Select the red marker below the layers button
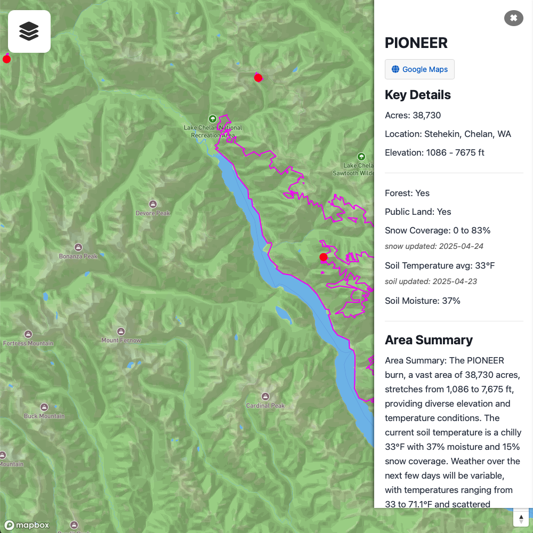Image resolution: width=533 pixels, height=533 pixels. click(x=6, y=59)
